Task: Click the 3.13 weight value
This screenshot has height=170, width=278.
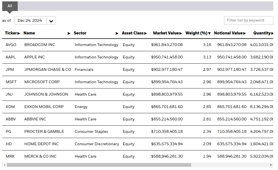Action: 207,57
